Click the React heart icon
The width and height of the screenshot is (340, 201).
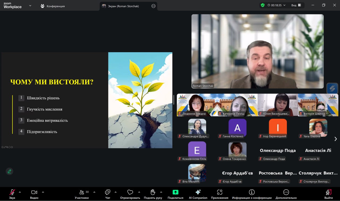[x=130, y=194]
